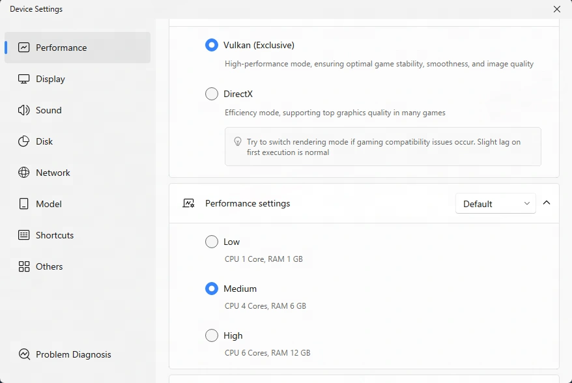The image size is (572, 383).
Task: Select the Medium performance radio button
Action: click(212, 289)
